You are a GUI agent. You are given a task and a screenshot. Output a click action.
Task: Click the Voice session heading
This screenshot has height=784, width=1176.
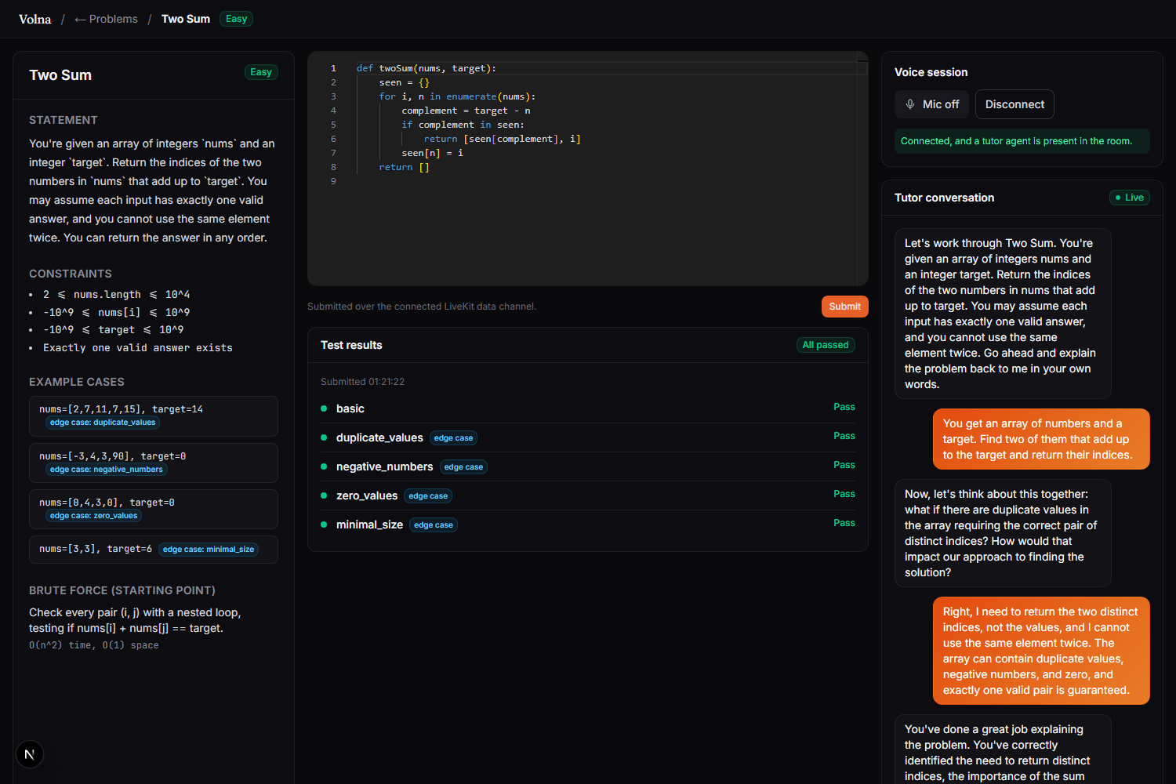click(x=931, y=72)
